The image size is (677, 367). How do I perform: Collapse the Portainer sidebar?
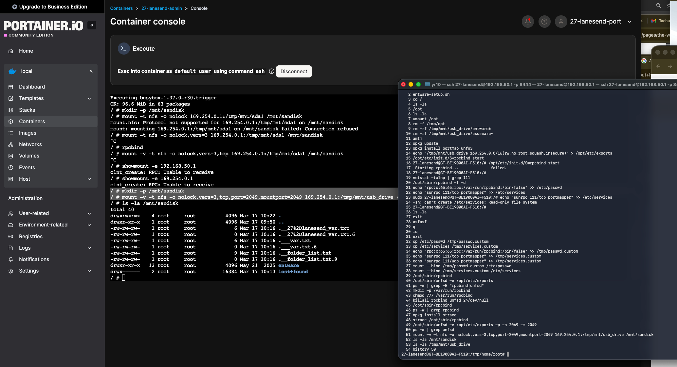pyautogui.click(x=92, y=25)
